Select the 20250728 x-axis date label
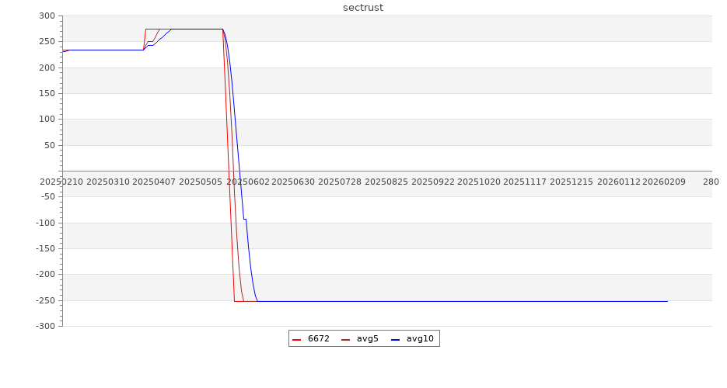Screen dimensions: 727x388 (x=340, y=182)
